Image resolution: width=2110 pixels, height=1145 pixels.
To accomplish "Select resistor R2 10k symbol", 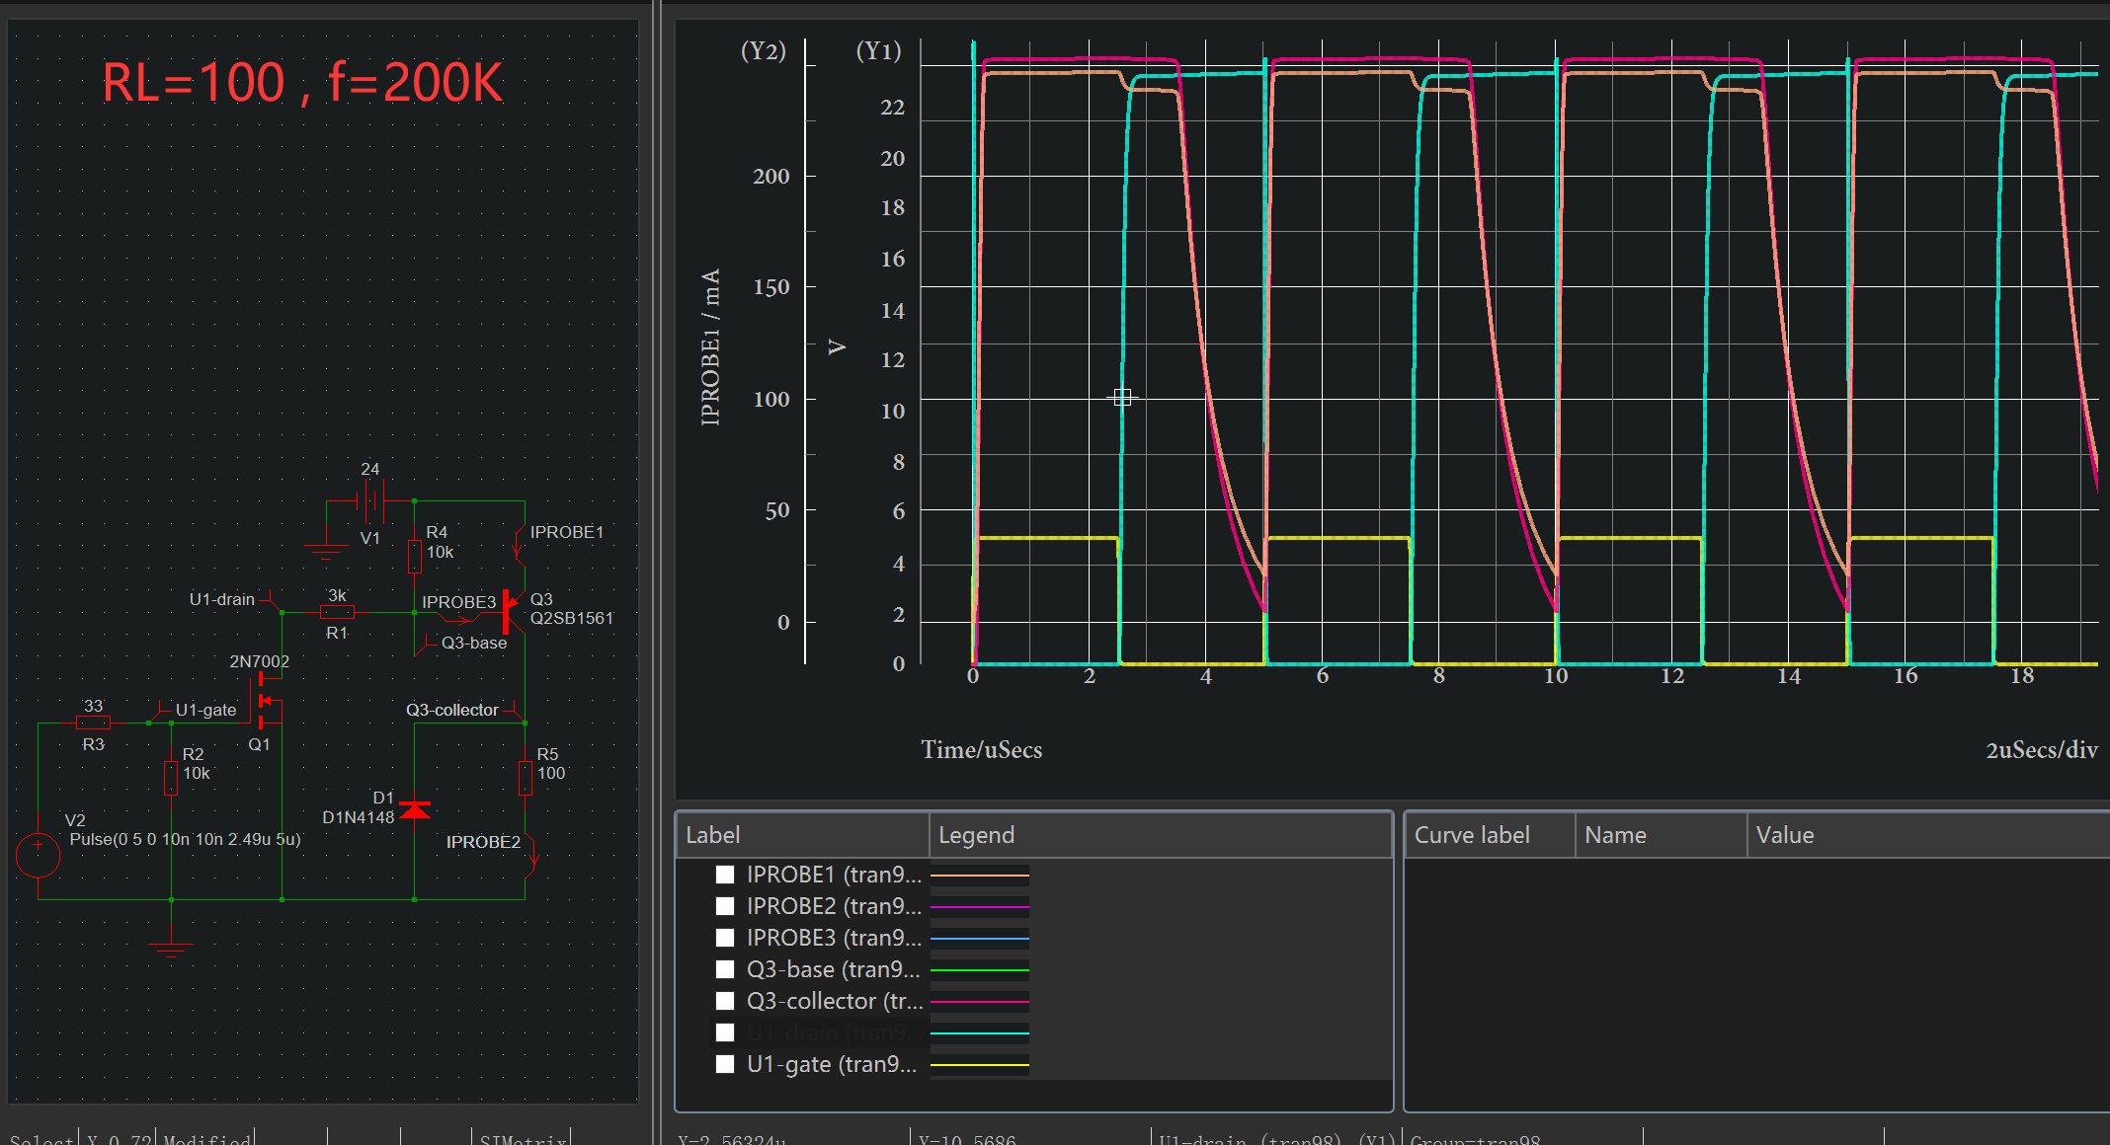I will [171, 778].
